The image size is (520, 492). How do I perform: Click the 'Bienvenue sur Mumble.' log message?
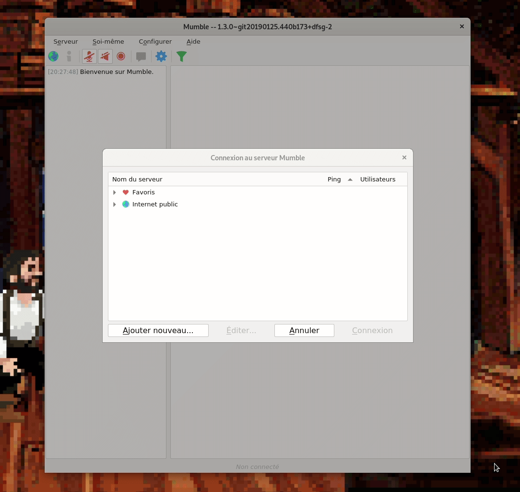117,72
